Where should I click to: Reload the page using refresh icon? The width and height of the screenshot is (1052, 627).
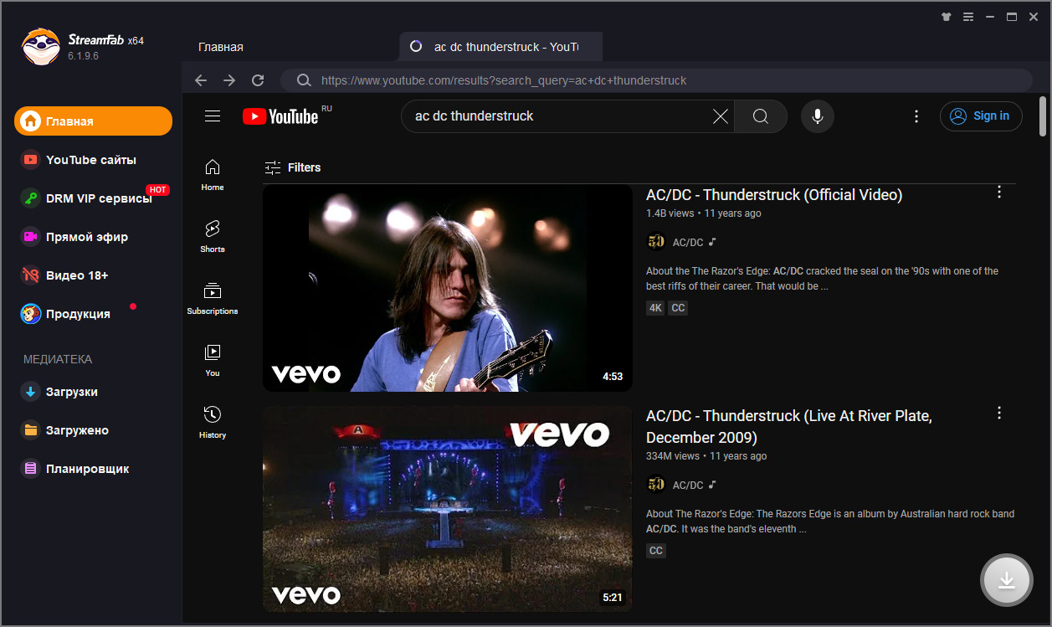tap(258, 80)
